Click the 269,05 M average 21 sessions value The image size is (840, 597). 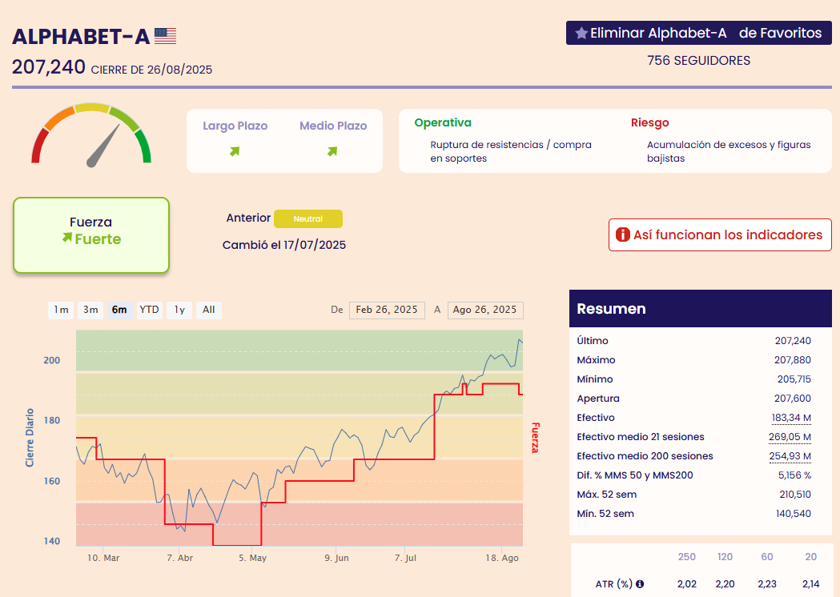click(790, 437)
